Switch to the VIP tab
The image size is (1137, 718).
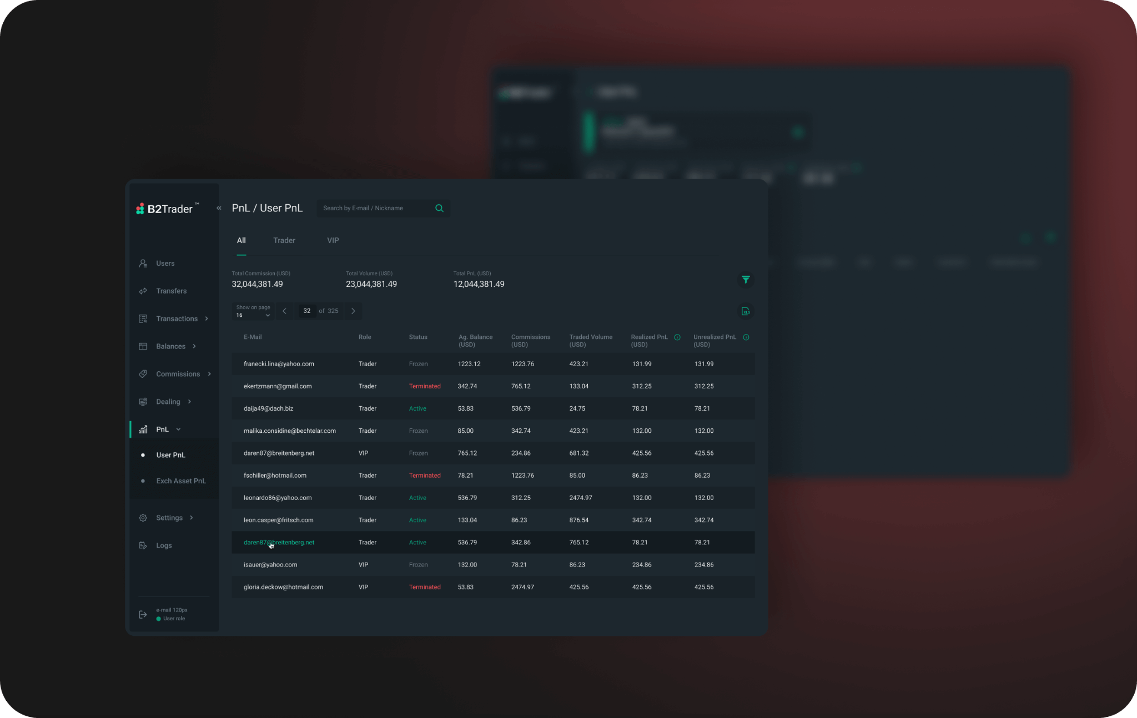(333, 240)
